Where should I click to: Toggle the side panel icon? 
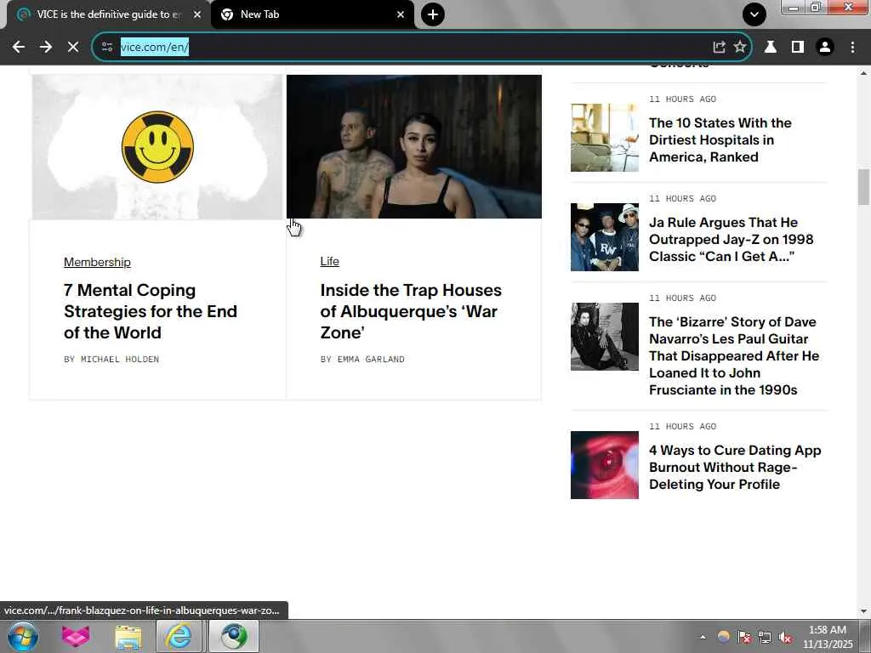798,48
